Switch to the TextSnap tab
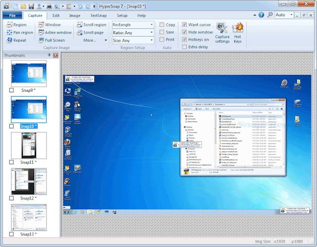Screen dimensions: 317x247 point(98,15)
